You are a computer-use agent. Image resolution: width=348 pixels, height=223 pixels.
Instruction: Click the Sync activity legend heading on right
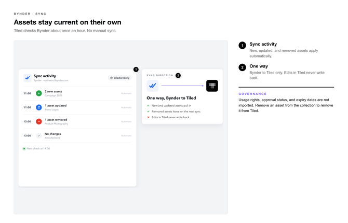click(263, 44)
